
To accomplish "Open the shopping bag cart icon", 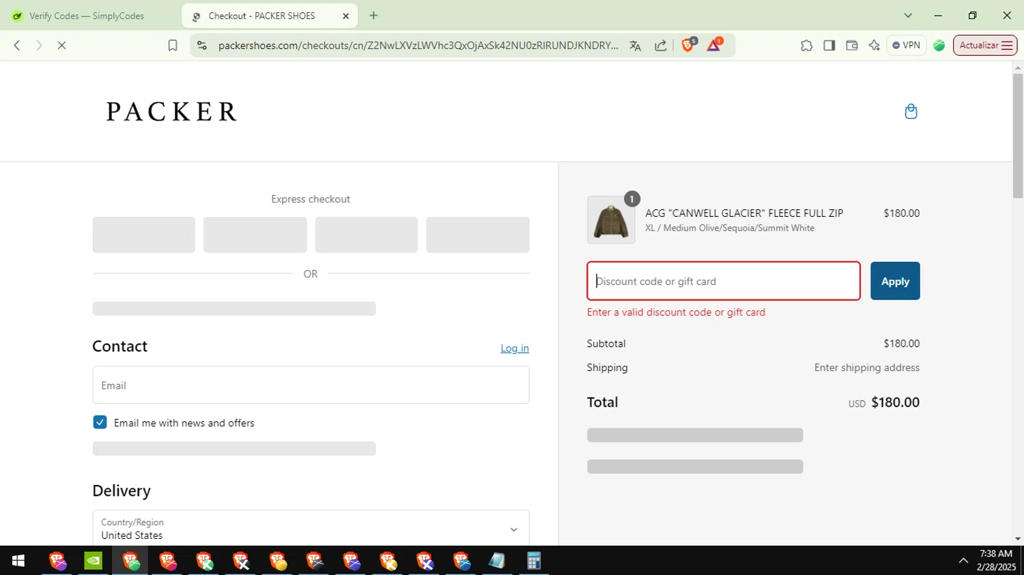I will point(911,111).
